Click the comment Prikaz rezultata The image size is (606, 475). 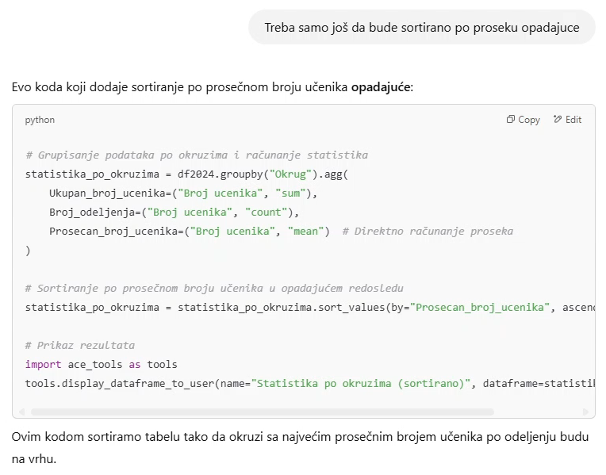80,346
